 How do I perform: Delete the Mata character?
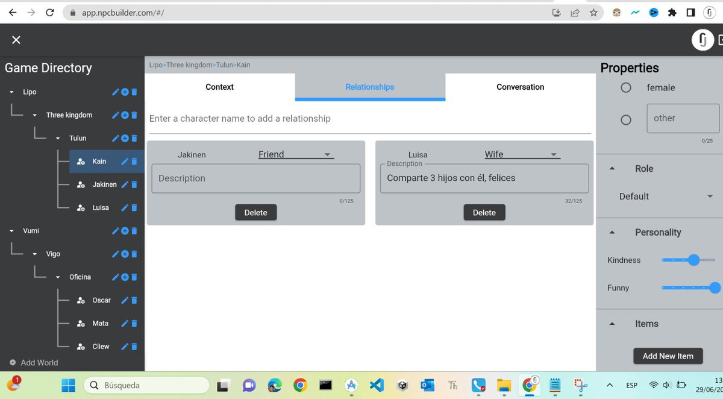134,324
